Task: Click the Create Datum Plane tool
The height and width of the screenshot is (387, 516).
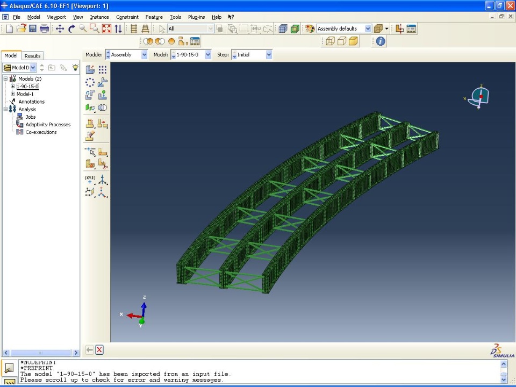Action: [x=90, y=192]
